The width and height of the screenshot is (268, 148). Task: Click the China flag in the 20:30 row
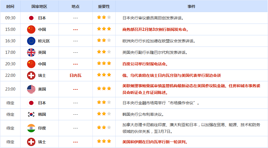(31, 64)
